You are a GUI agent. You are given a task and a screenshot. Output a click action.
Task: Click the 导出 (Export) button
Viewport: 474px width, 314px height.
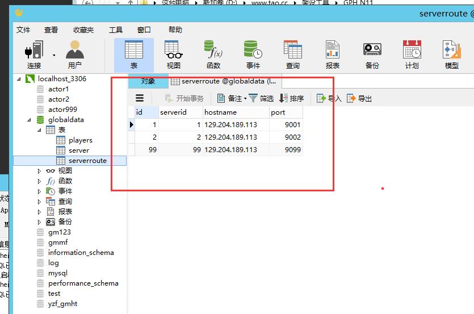coord(359,98)
